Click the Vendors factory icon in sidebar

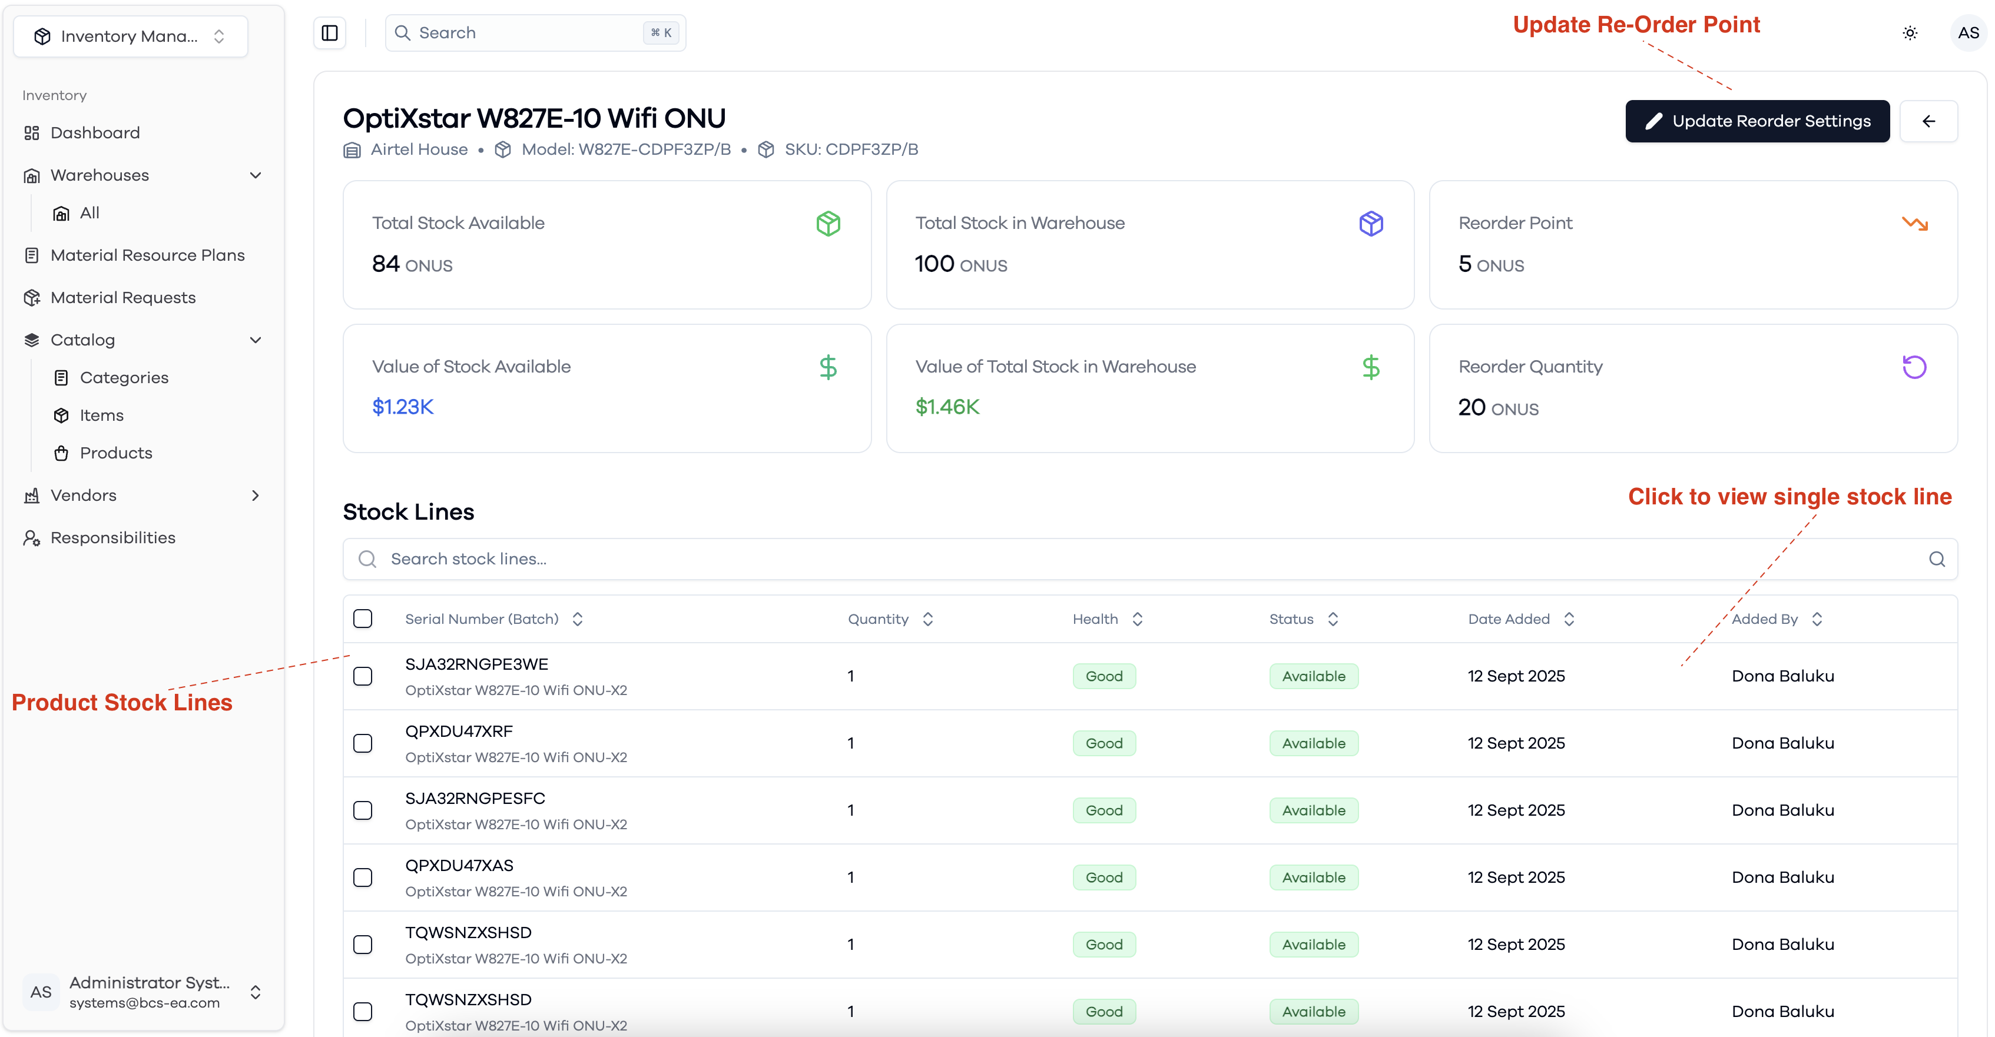tap(32, 496)
